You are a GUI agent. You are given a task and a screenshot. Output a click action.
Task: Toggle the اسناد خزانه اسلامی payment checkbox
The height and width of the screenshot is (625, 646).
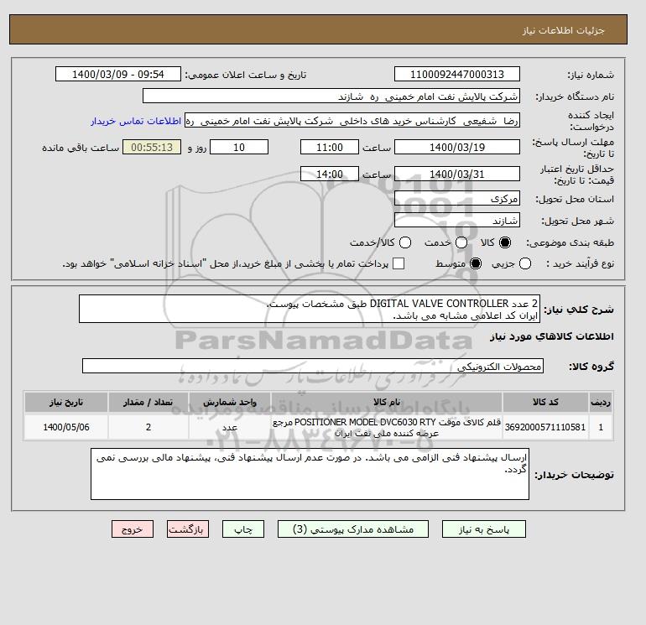point(399,263)
